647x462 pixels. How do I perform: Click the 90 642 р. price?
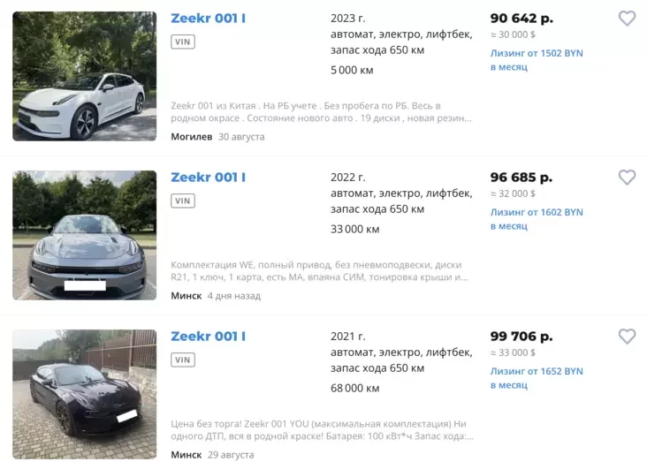[x=521, y=19]
